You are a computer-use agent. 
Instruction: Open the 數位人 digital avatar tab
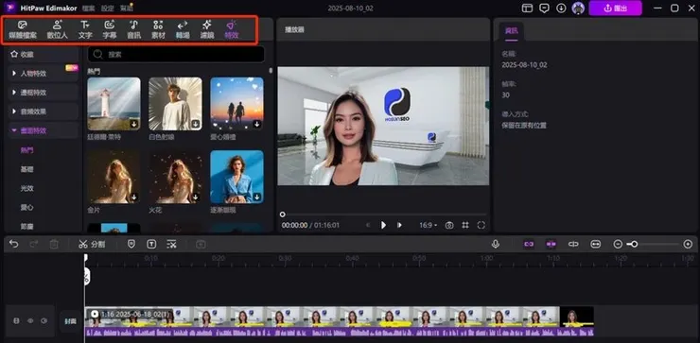click(57, 30)
